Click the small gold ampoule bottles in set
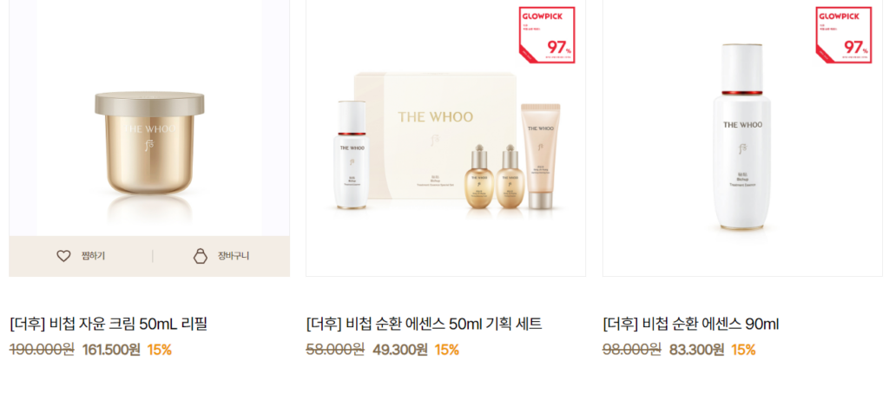 pos(494,175)
